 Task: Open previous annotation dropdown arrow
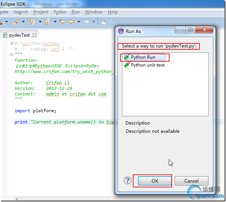pos(55,22)
